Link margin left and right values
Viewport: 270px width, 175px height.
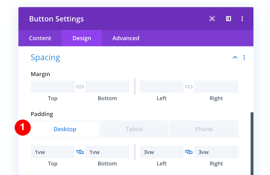[189, 87]
